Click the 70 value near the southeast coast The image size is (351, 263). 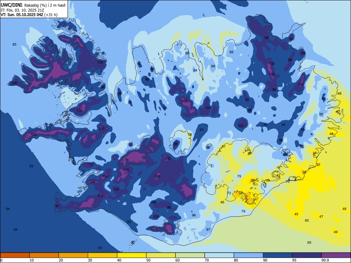pyautogui.click(x=288, y=182)
